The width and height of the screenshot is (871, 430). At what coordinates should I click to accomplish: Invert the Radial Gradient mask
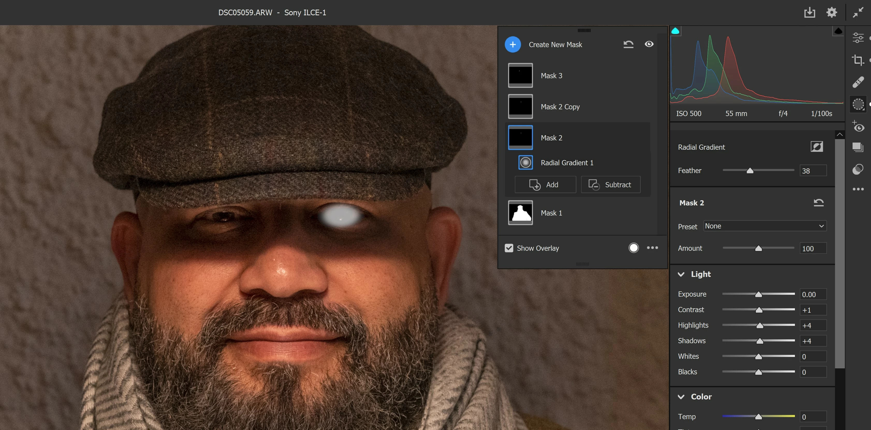pos(817,147)
